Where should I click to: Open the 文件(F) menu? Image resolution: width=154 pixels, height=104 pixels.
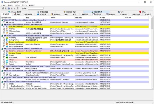pyautogui.click(x=3, y=5)
